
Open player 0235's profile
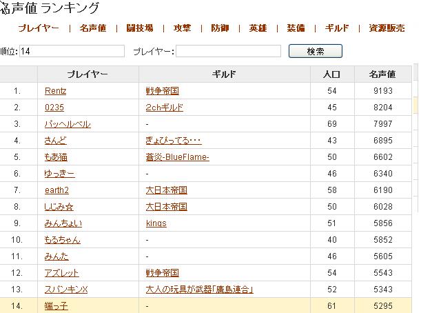54,108
